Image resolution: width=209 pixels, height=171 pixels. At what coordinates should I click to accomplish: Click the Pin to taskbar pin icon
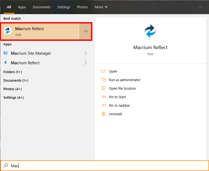tap(104, 105)
